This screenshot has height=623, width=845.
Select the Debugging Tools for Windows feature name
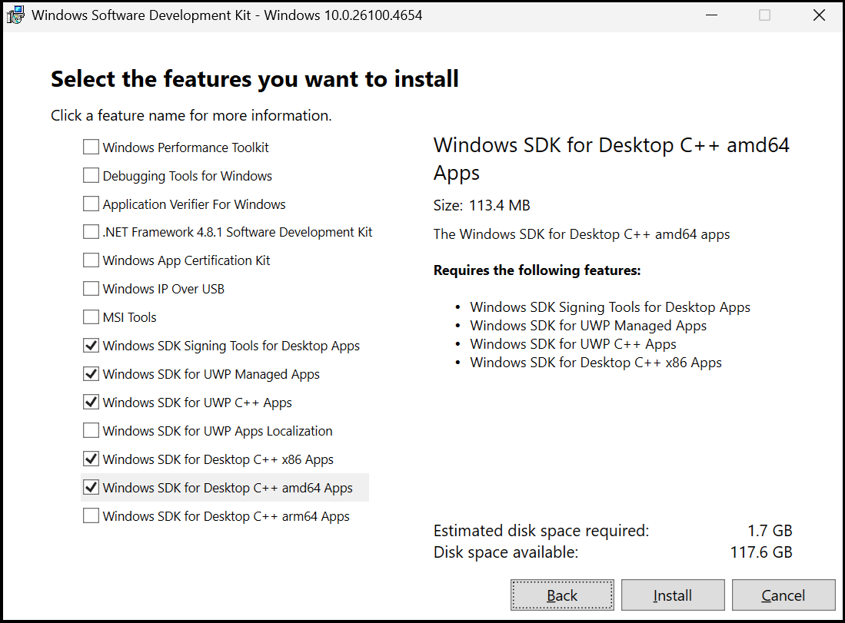188,176
